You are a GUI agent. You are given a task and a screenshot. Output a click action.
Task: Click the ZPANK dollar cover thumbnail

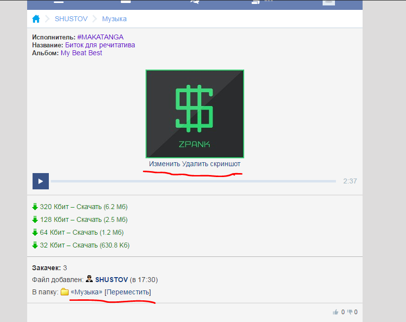[x=195, y=114]
